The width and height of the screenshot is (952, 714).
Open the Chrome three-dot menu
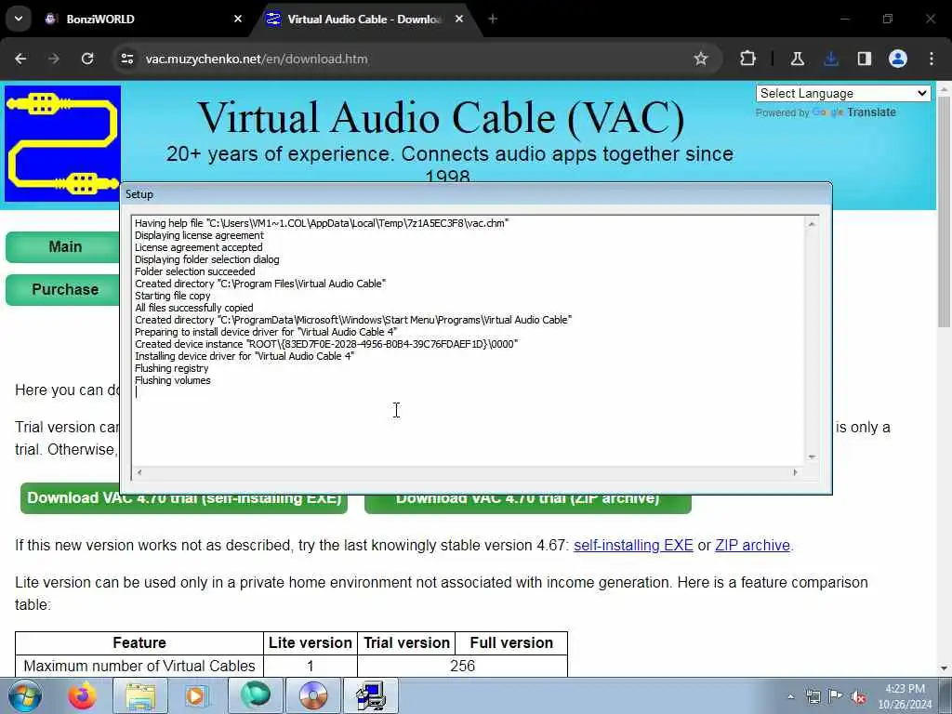click(932, 59)
